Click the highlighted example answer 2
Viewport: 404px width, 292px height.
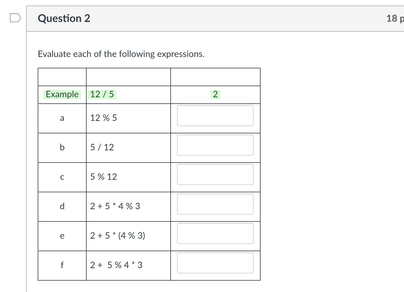(215, 94)
